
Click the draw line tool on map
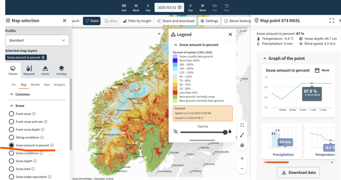click(x=242, y=135)
